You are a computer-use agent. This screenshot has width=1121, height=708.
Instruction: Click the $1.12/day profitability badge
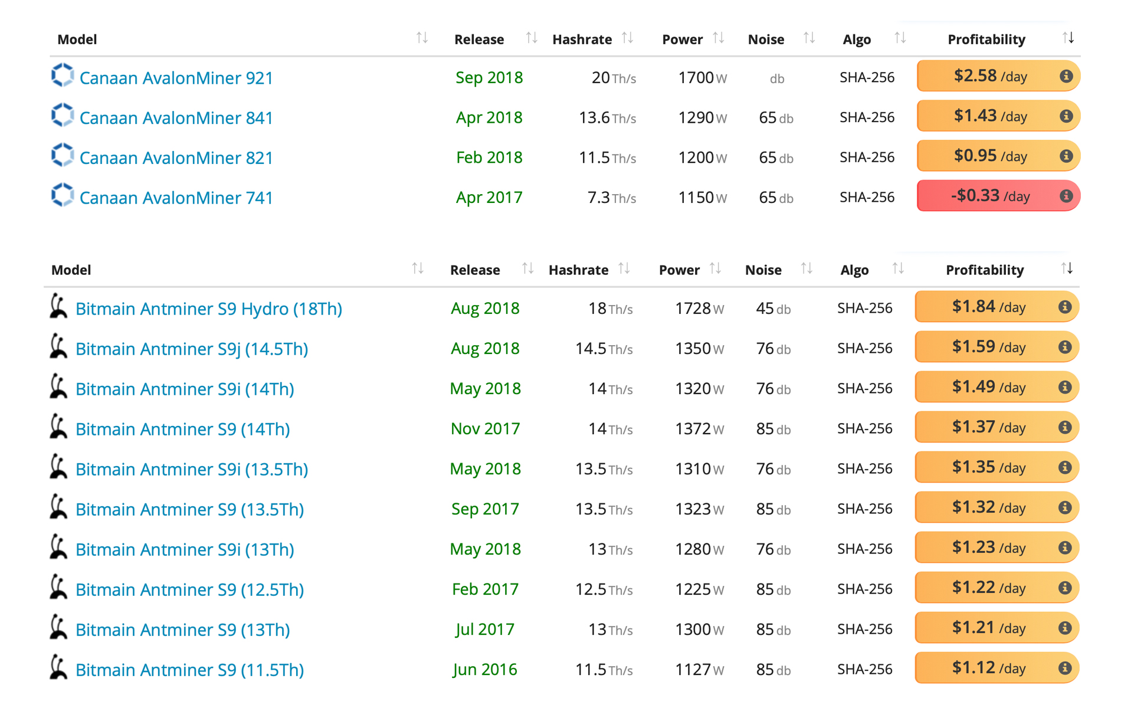(x=997, y=668)
